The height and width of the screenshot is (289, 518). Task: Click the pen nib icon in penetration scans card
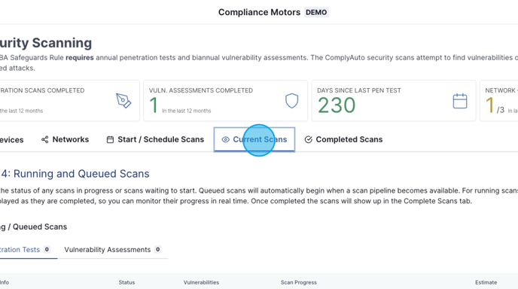click(x=123, y=101)
